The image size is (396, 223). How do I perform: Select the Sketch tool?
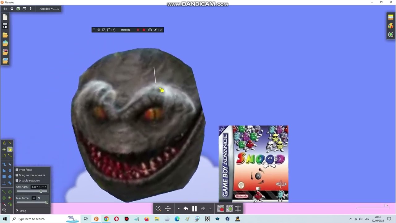pyautogui.click(x=4, y=143)
